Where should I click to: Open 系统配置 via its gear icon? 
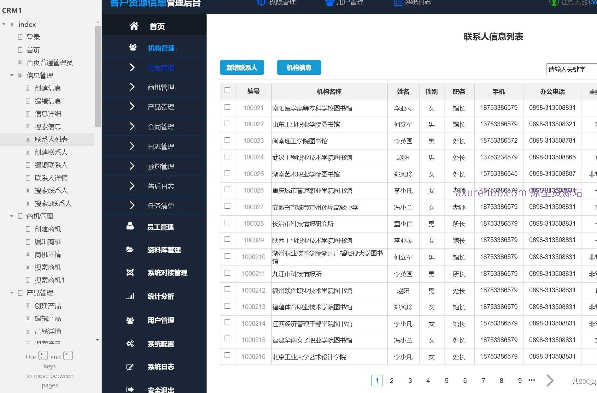click(x=130, y=343)
